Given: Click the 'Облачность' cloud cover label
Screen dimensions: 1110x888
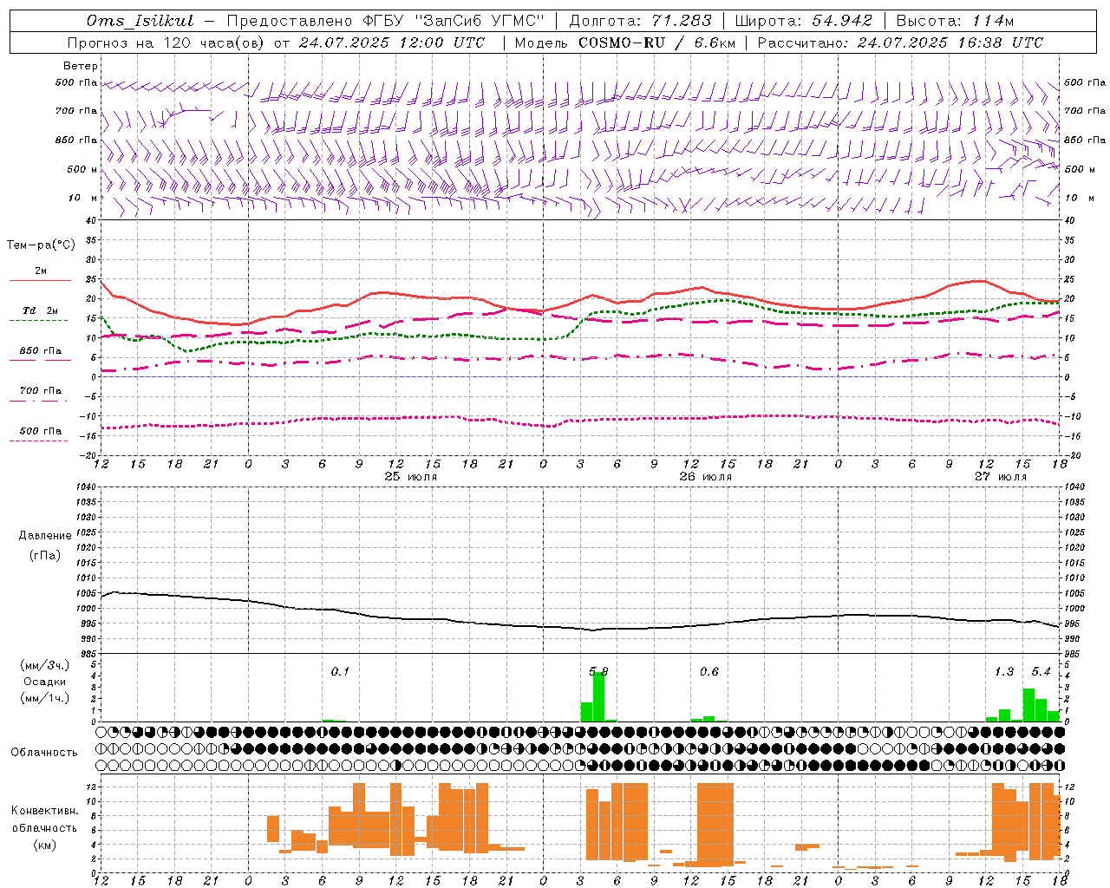Looking at the screenshot, I should coord(44,753).
